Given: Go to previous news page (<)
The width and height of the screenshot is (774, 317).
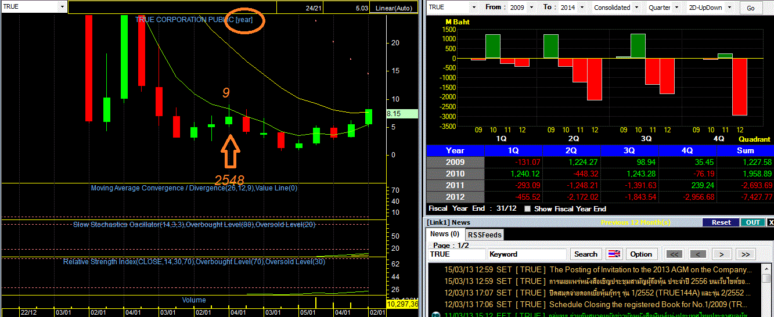Looking at the screenshot, I should pos(698,254).
